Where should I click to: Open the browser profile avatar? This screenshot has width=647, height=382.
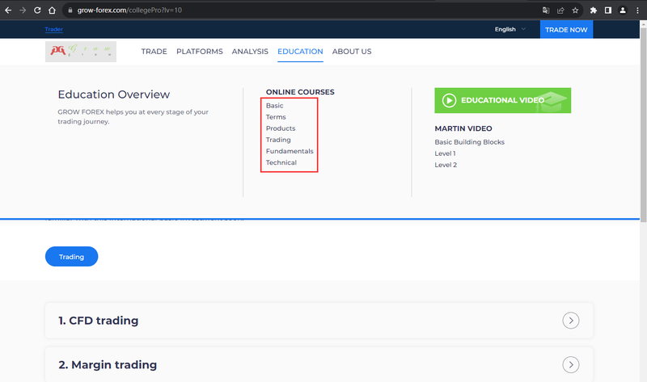point(623,10)
